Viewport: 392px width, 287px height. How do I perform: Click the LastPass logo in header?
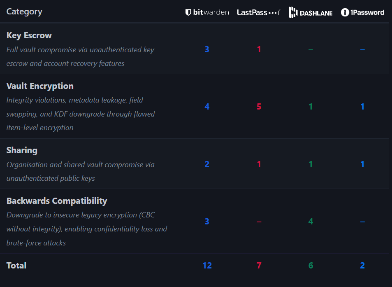tap(259, 12)
